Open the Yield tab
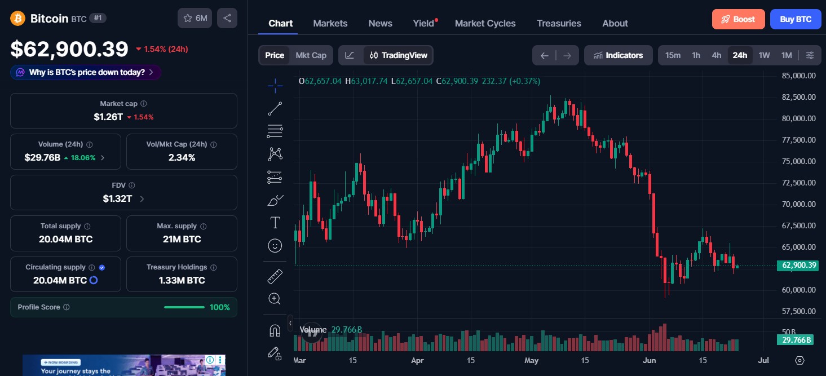This screenshot has width=826, height=376. pos(424,23)
